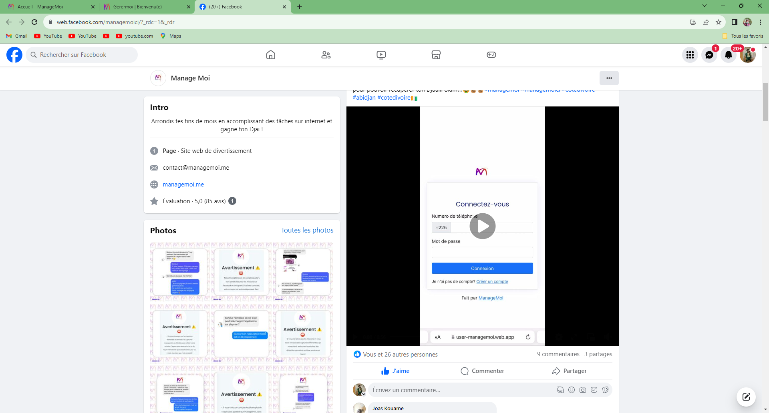Bookmark this page with the star icon

719,22
